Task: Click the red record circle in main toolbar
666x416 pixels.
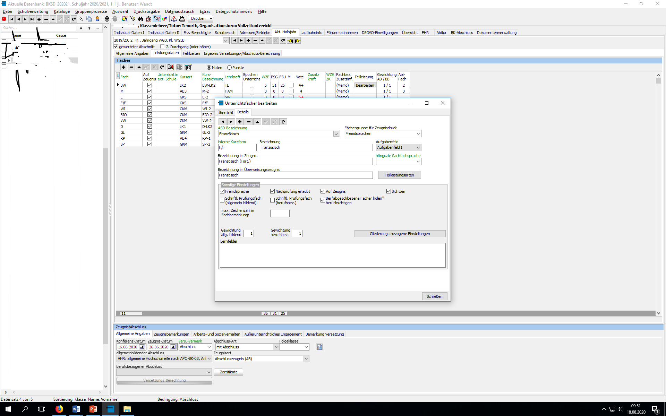Action: coord(4,19)
